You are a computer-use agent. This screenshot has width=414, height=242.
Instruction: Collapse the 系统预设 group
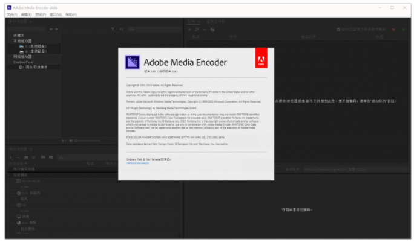tap(10, 175)
